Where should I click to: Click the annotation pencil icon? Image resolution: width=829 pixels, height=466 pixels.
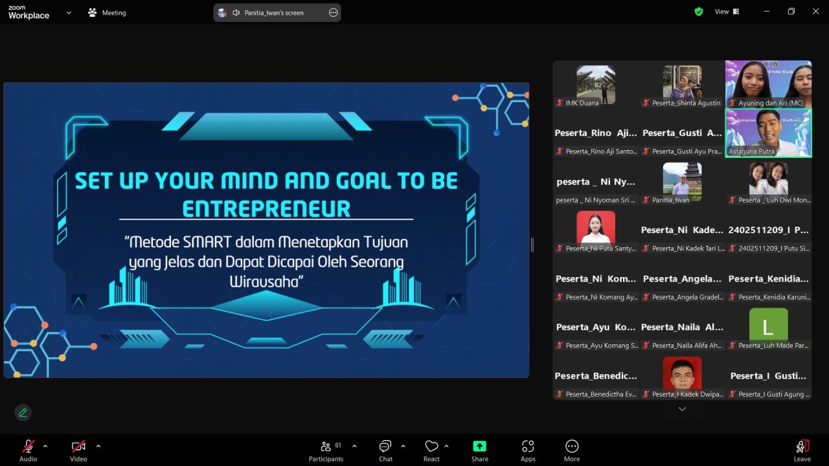23,412
